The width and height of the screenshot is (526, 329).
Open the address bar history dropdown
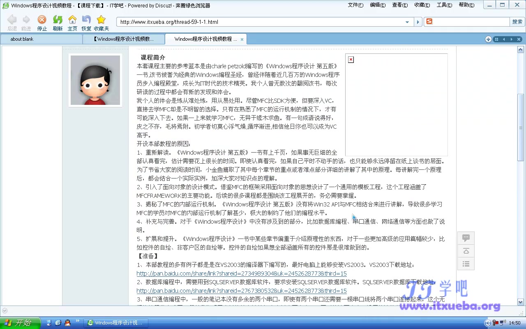408,22
